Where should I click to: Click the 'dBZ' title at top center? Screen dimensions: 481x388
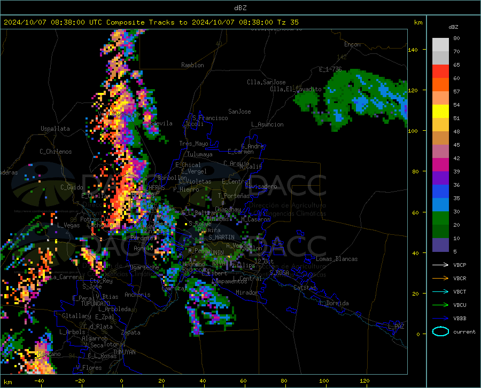pyautogui.click(x=240, y=8)
